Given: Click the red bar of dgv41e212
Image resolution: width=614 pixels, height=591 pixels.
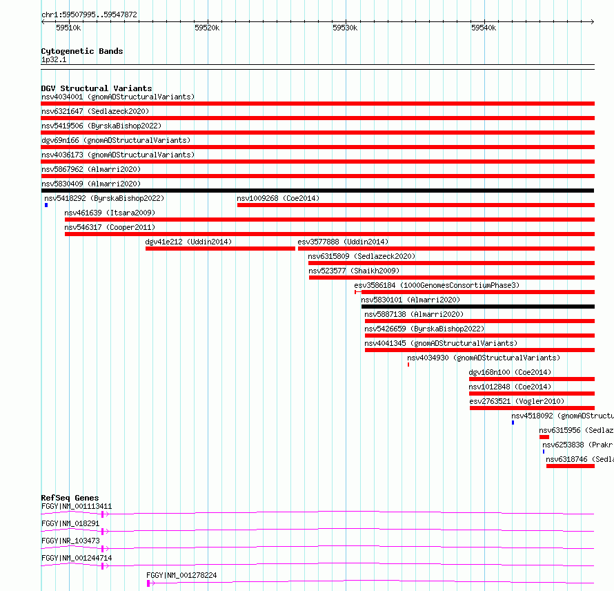Looking at the screenshot, I should 220,249.
